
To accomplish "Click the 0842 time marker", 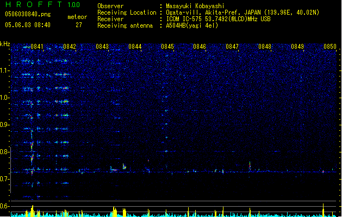I will point(70,47).
